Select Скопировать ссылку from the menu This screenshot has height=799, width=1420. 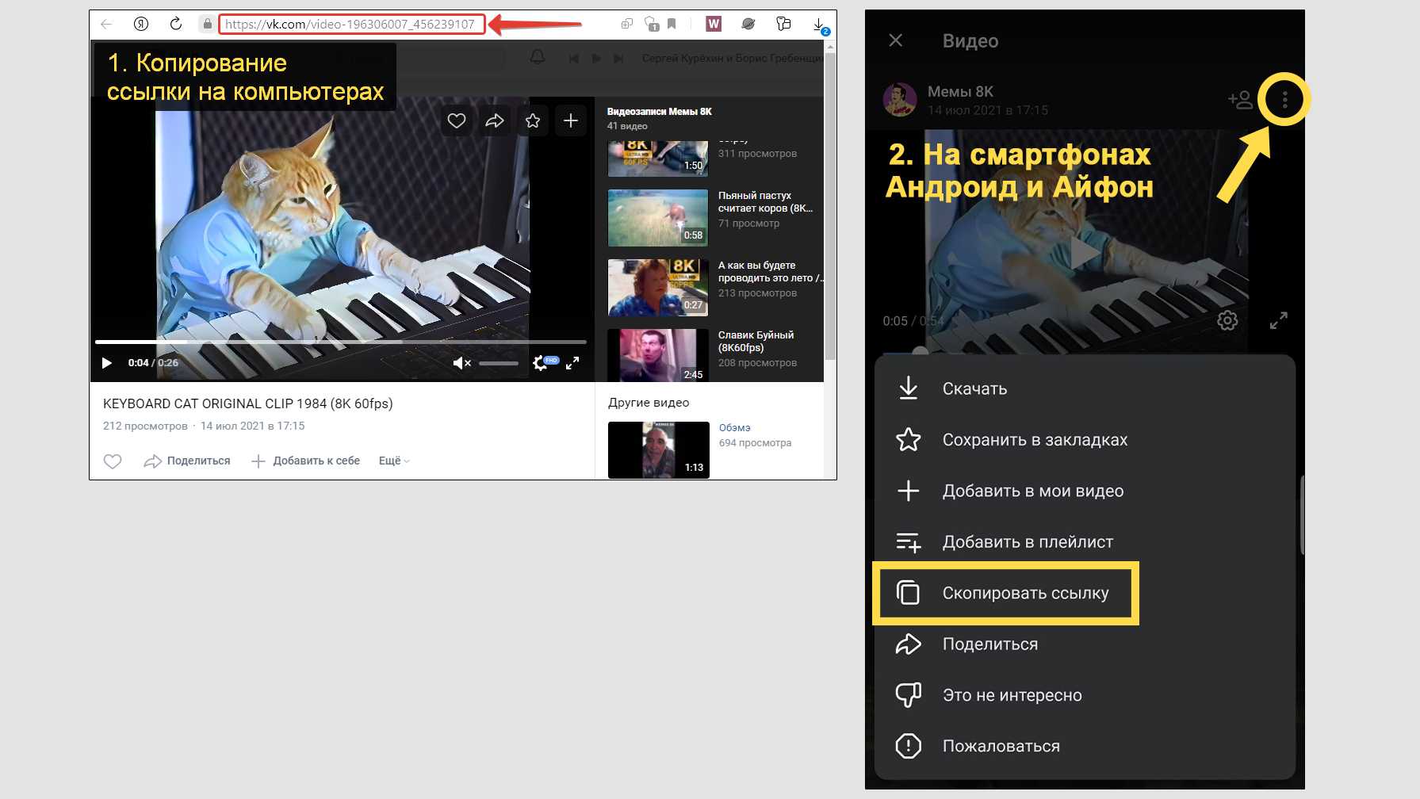(1024, 593)
